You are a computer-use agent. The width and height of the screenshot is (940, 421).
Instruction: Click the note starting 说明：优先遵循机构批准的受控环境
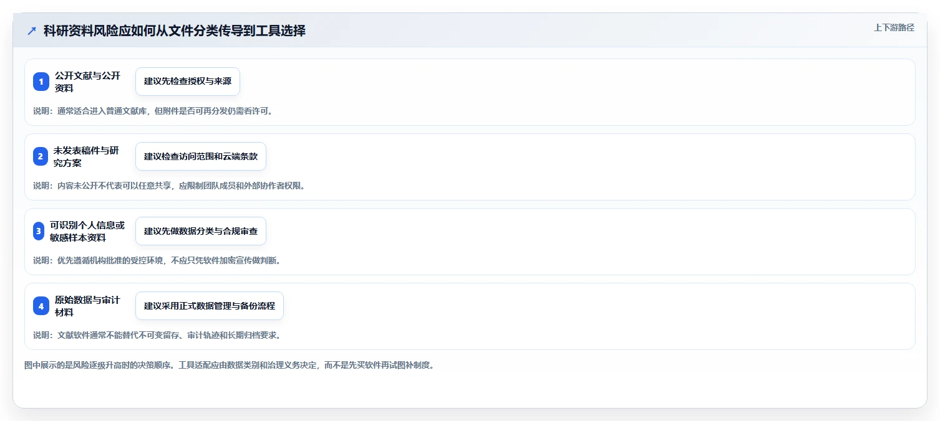pyautogui.click(x=157, y=261)
